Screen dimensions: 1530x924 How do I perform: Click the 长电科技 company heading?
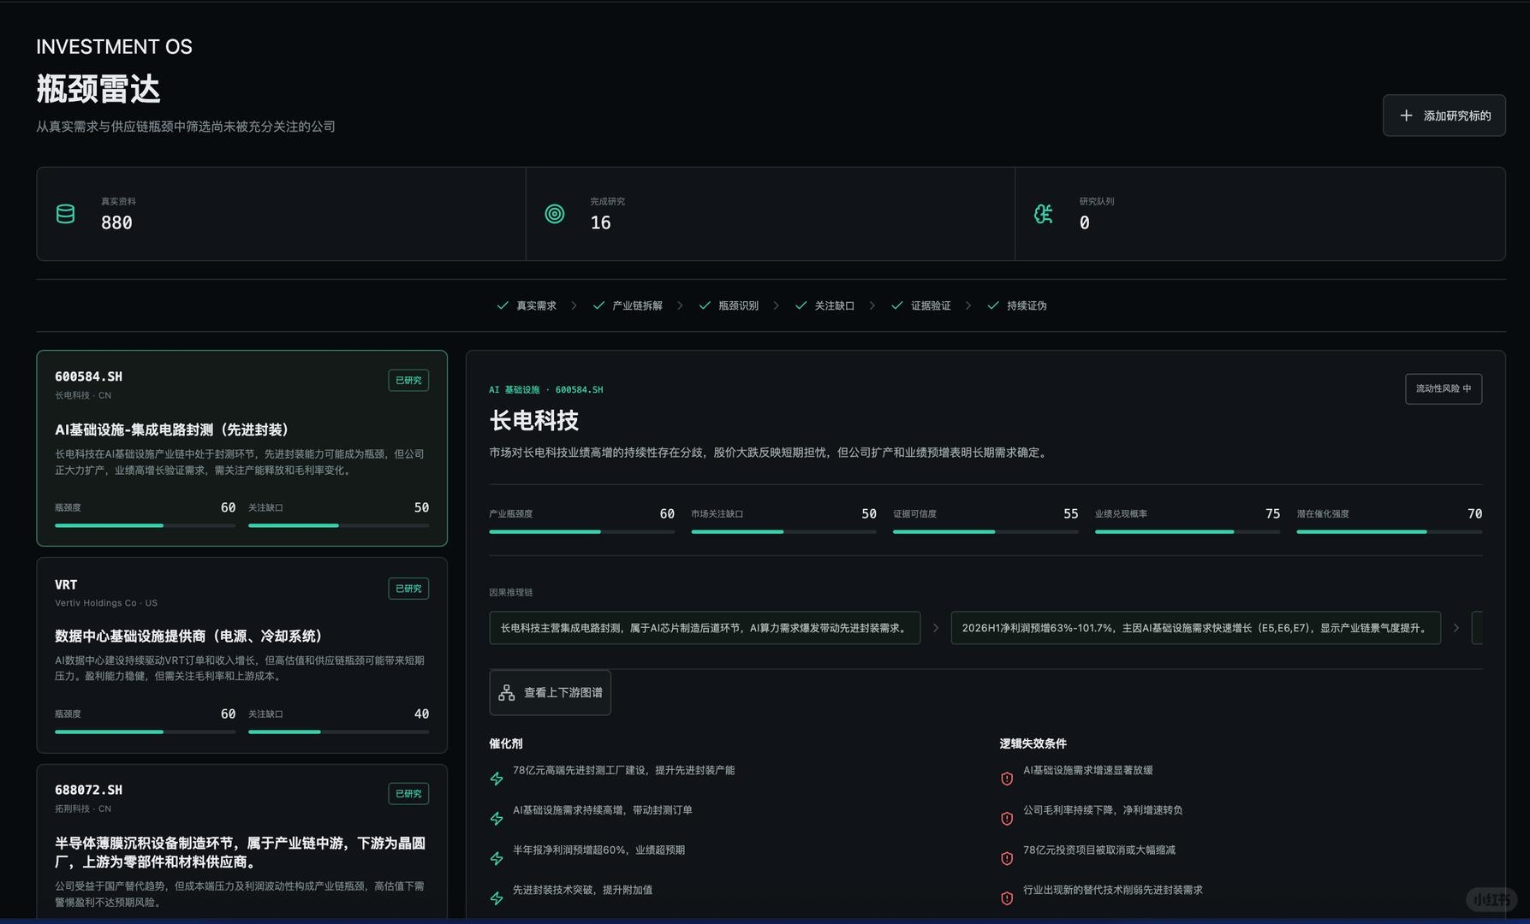(x=534, y=420)
